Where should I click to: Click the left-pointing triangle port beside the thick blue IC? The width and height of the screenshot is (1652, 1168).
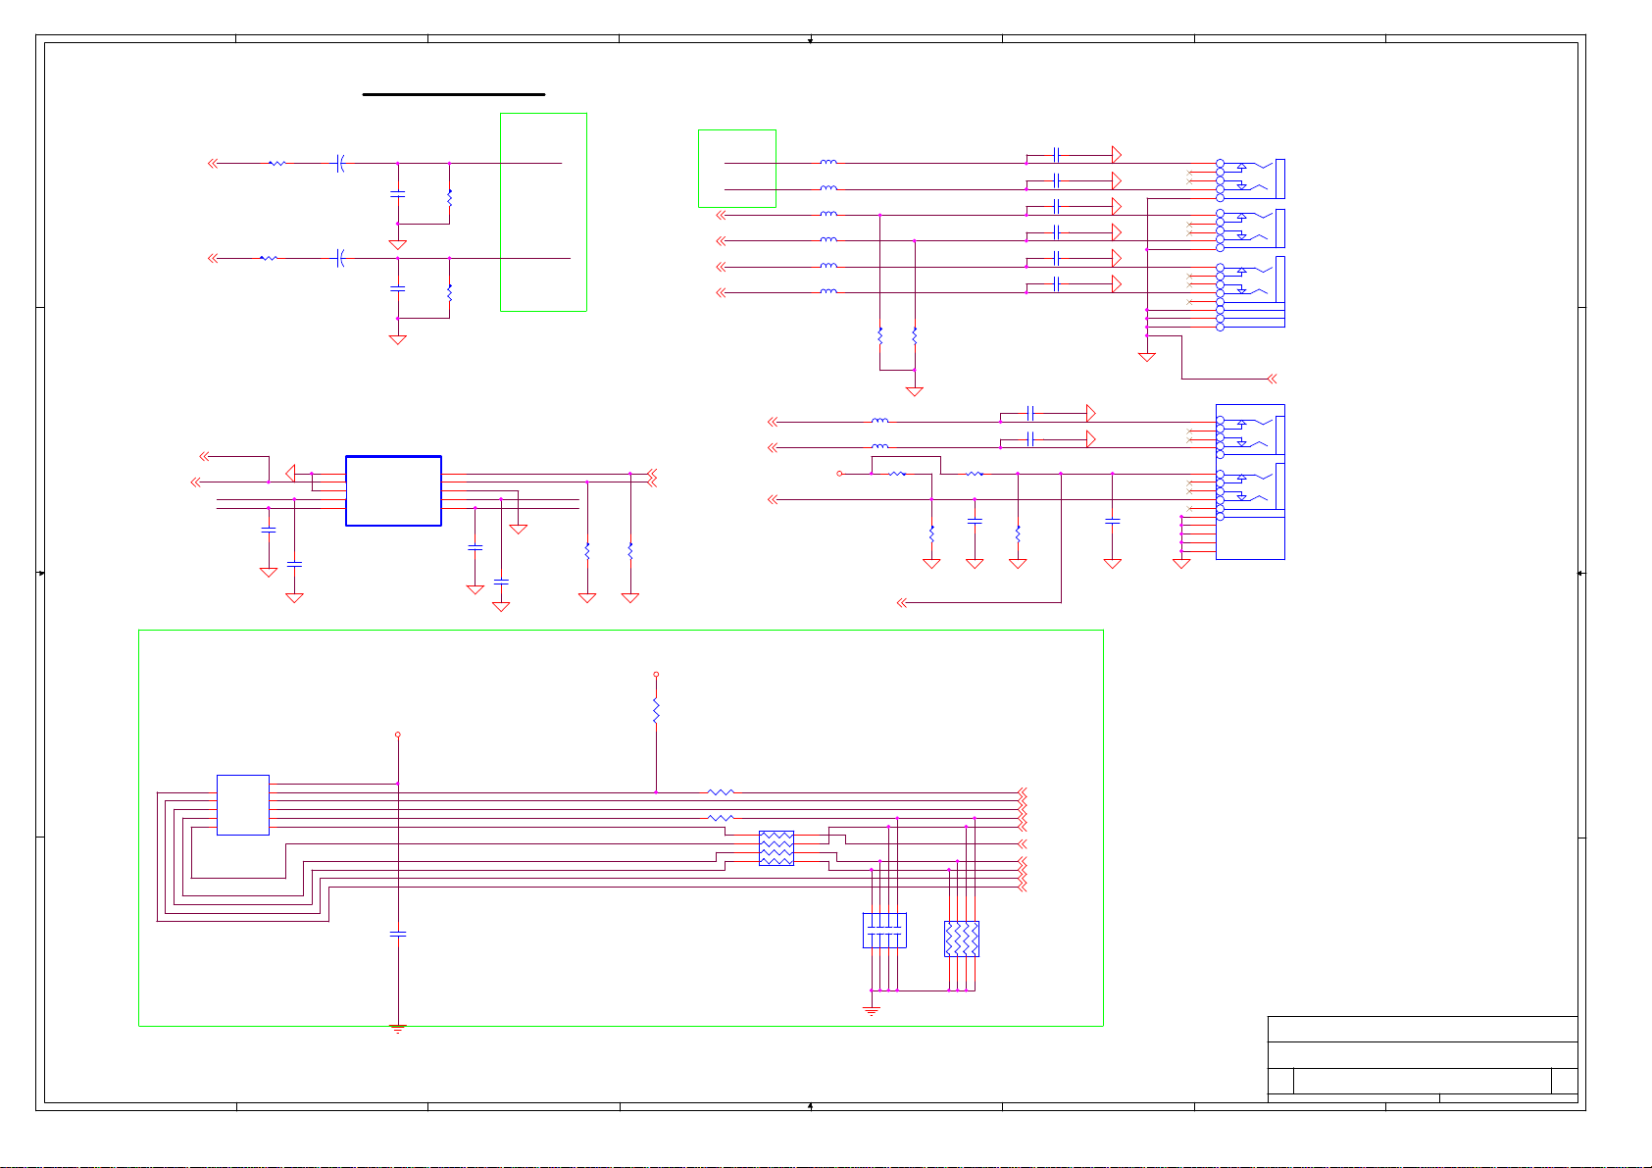click(290, 474)
